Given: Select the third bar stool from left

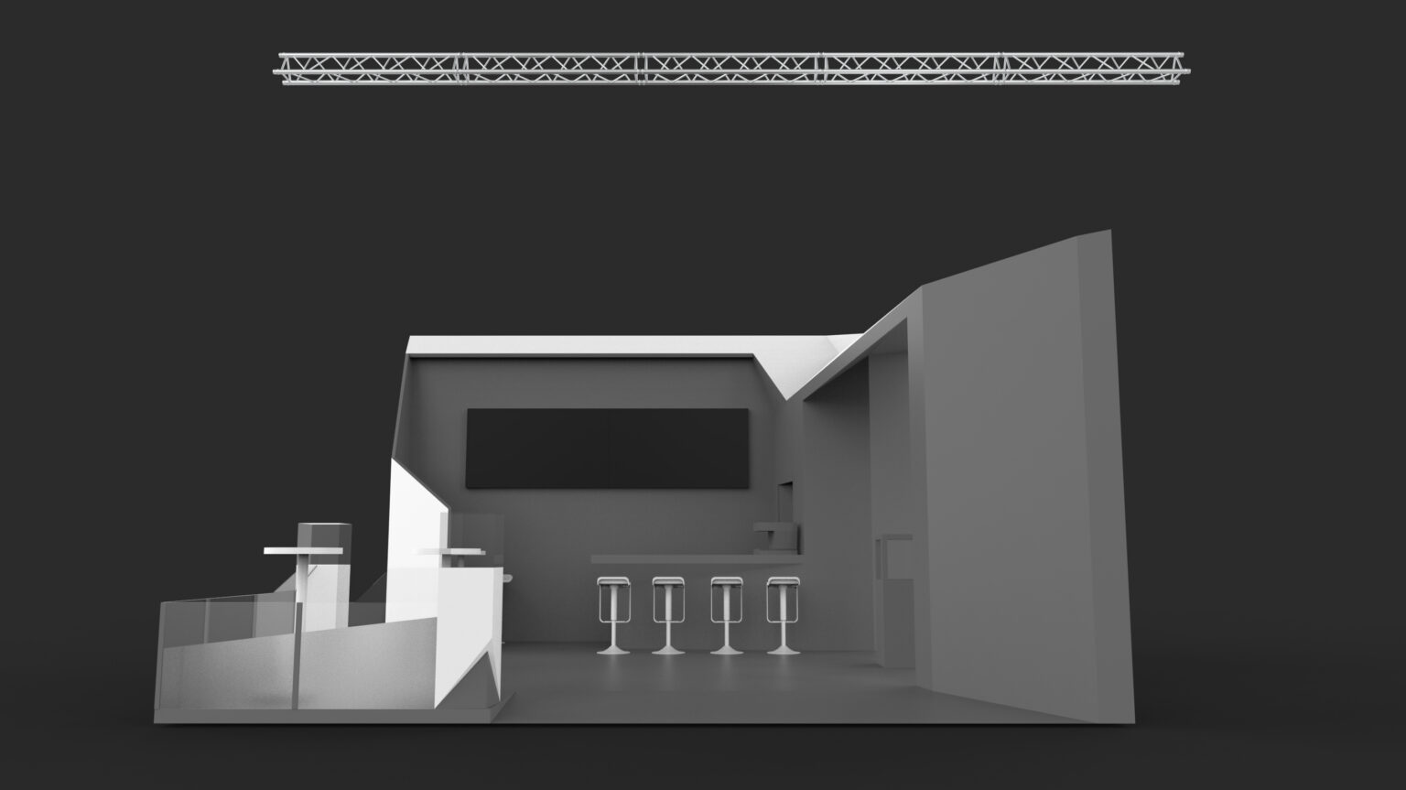Looking at the screenshot, I should [726, 613].
